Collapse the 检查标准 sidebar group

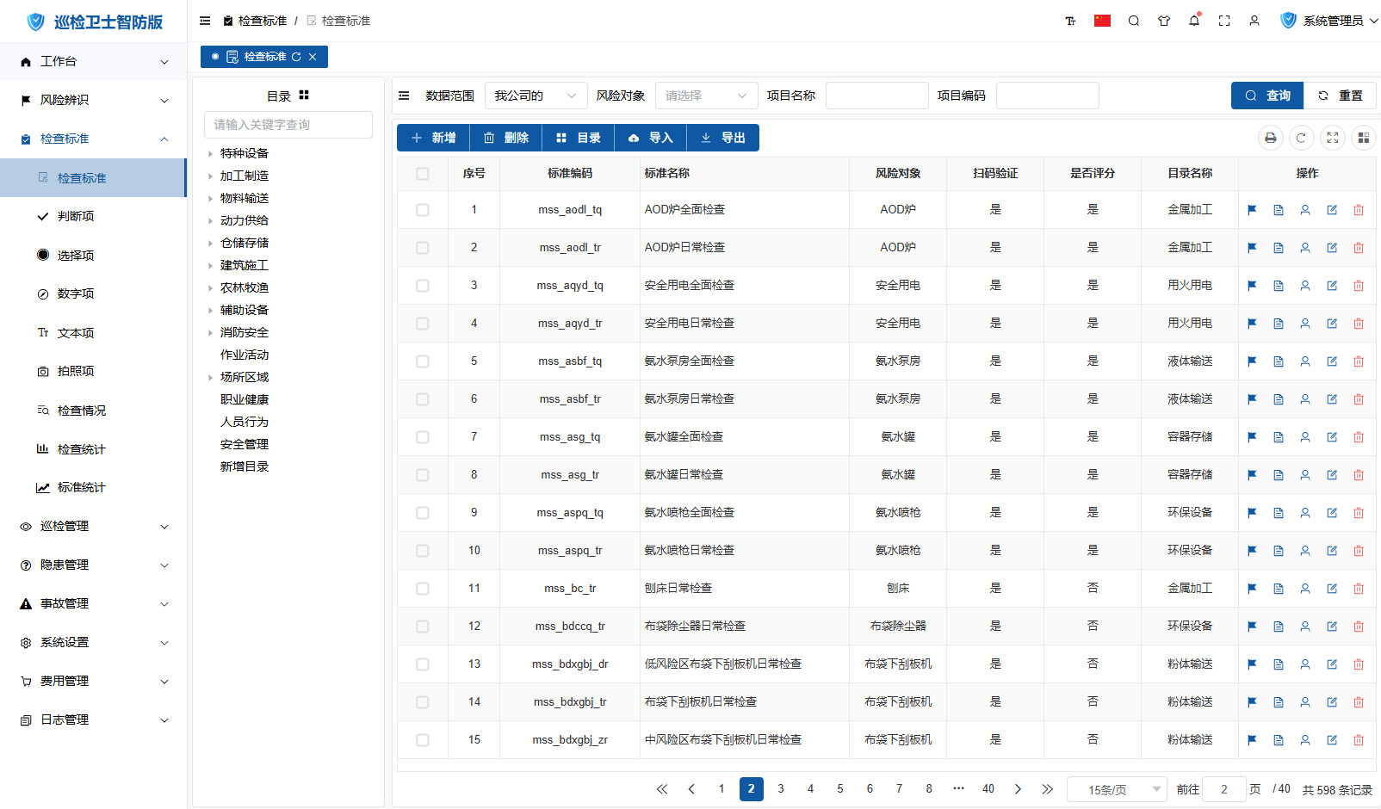click(93, 139)
